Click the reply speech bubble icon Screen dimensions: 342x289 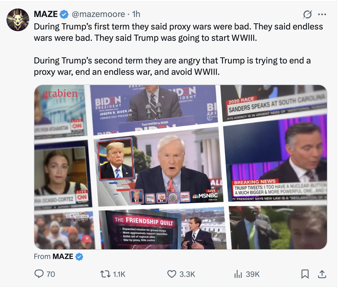pos(39,274)
